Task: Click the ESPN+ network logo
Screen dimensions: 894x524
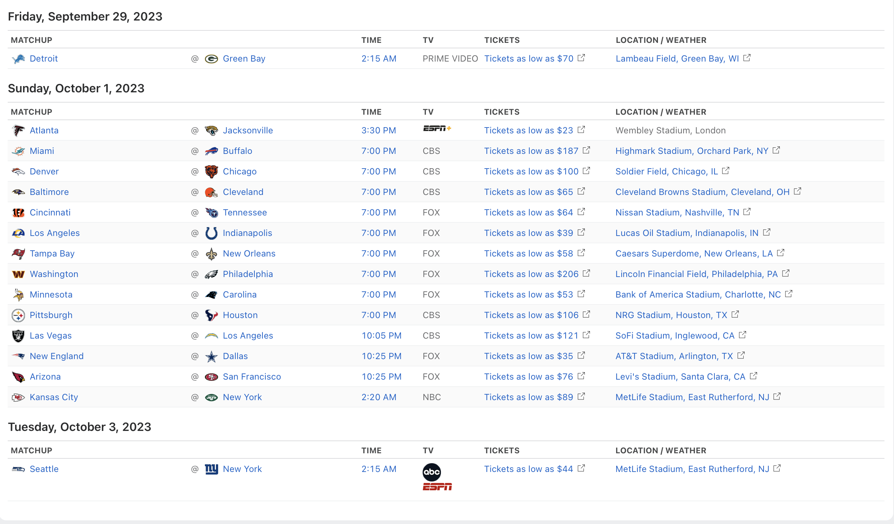Action: point(437,129)
